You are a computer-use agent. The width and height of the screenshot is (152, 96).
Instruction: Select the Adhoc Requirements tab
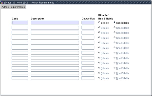click(x=13, y=7)
